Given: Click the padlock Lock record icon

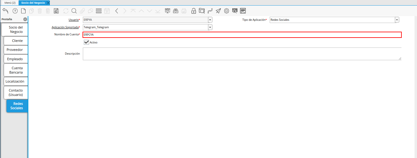Looking at the screenshot, I should pos(194,11).
